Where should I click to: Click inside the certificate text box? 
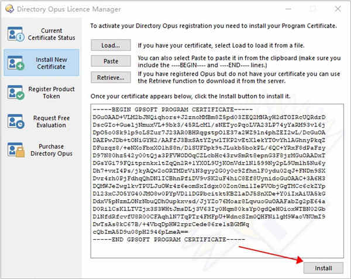(217, 181)
